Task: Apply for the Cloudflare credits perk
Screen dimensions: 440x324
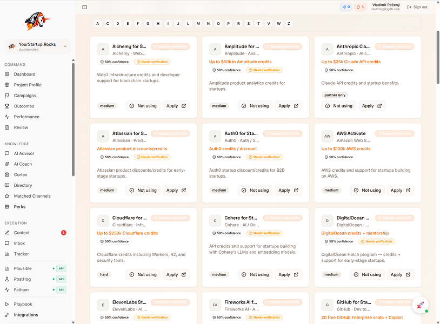Action: (176, 275)
